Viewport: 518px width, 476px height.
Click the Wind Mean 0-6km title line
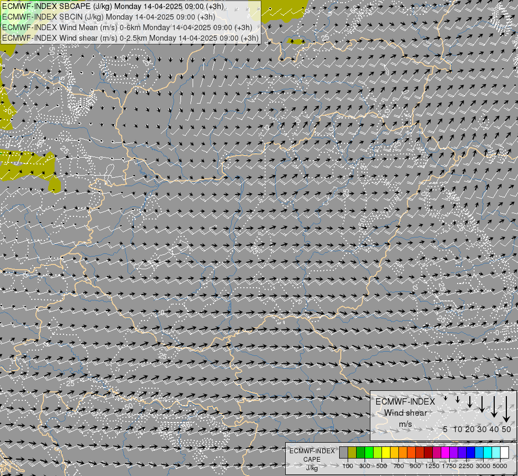tap(127, 28)
